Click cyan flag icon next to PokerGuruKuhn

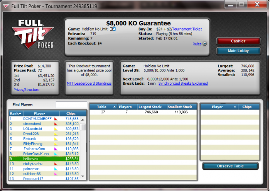point(56,154)
